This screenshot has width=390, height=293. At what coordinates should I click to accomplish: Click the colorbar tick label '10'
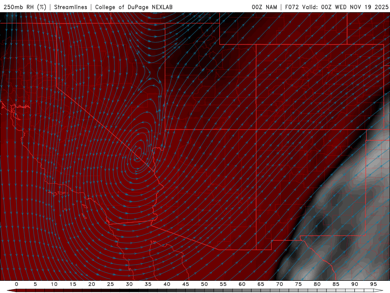[x=54, y=284]
